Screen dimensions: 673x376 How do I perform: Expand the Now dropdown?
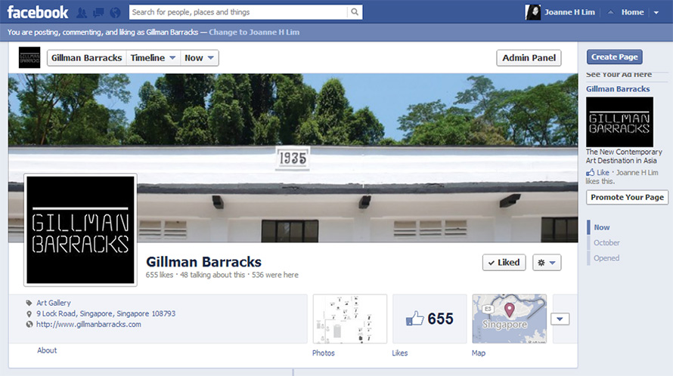[x=199, y=58]
